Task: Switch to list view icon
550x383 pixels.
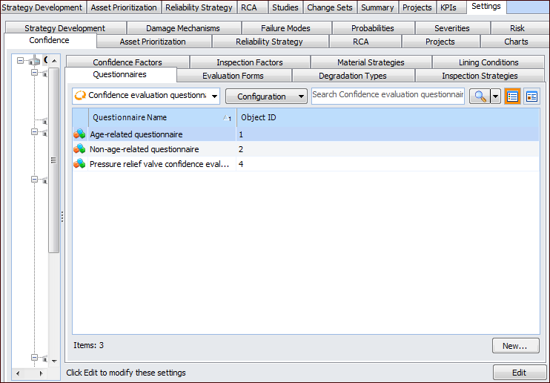Action: tap(512, 96)
